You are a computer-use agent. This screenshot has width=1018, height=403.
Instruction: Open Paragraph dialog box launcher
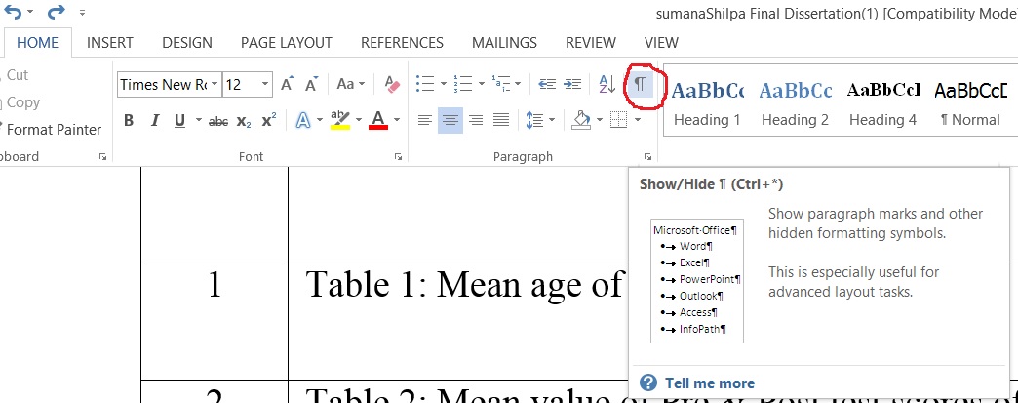(x=647, y=157)
